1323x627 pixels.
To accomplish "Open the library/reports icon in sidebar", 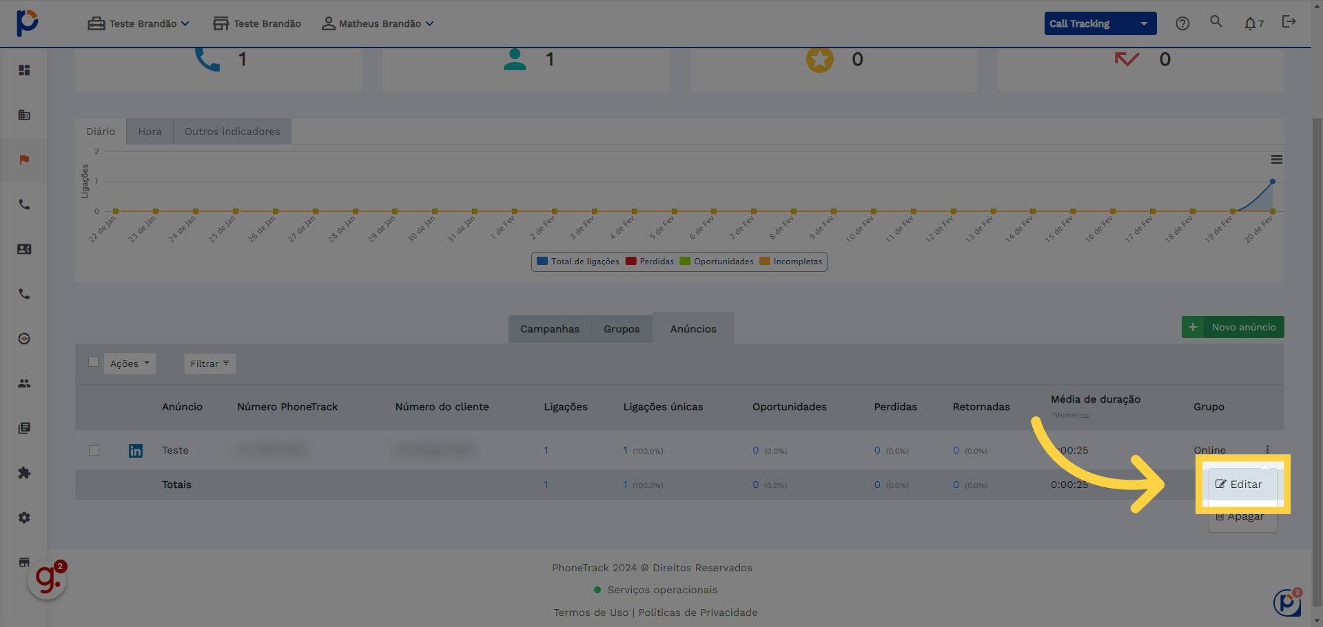I will (24, 428).
